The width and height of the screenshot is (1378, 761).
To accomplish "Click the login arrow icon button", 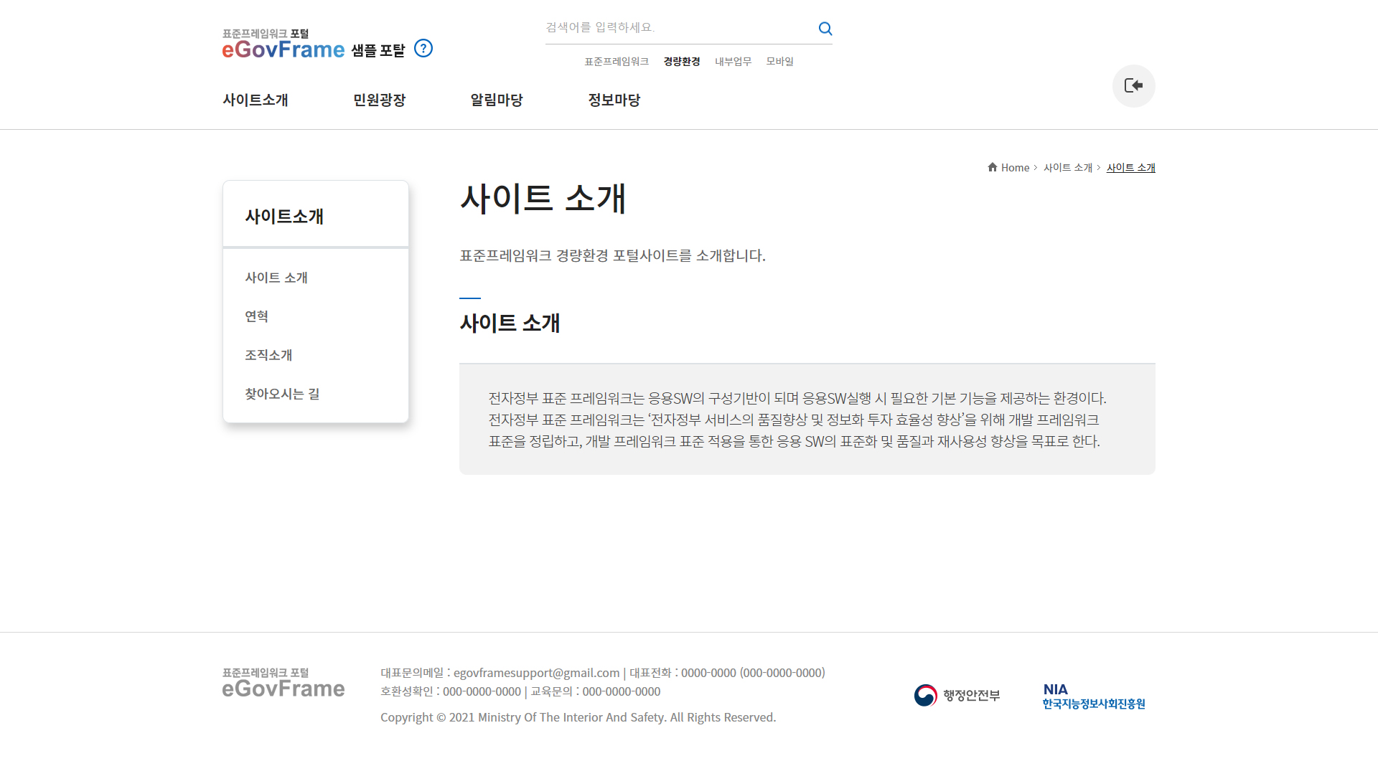I will (x=1133, y=86).
